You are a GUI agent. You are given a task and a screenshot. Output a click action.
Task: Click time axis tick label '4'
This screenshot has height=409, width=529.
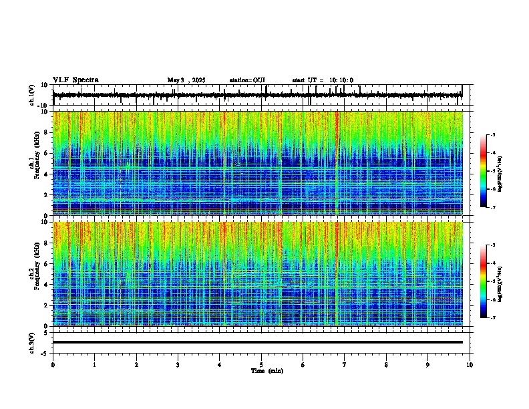pos(220,365)
